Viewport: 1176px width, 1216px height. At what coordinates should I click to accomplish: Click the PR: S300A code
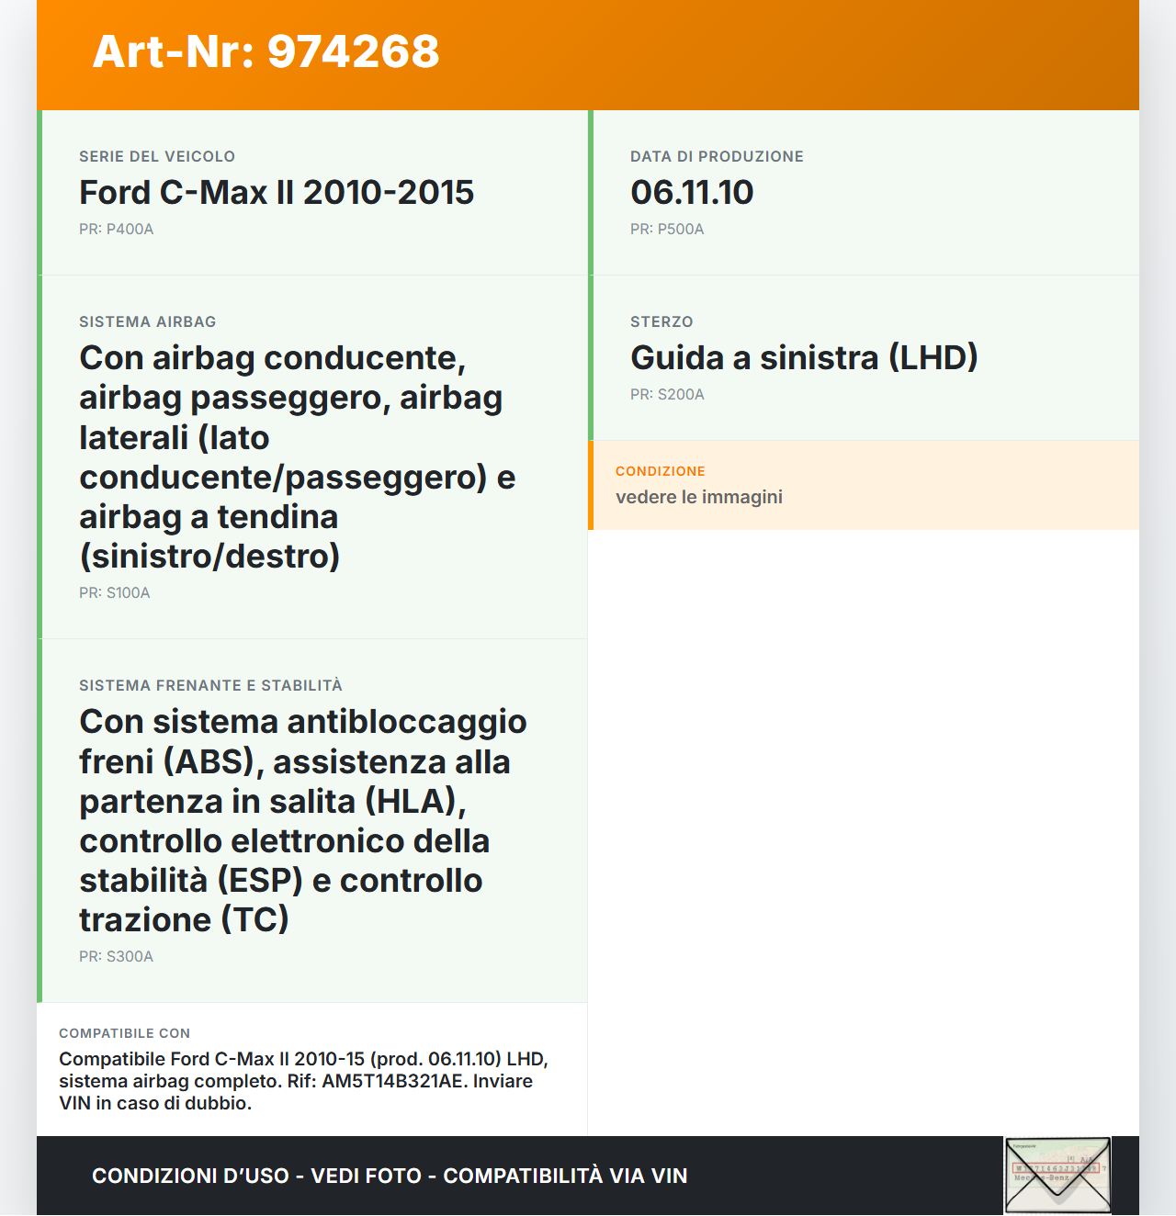[116, 956]
